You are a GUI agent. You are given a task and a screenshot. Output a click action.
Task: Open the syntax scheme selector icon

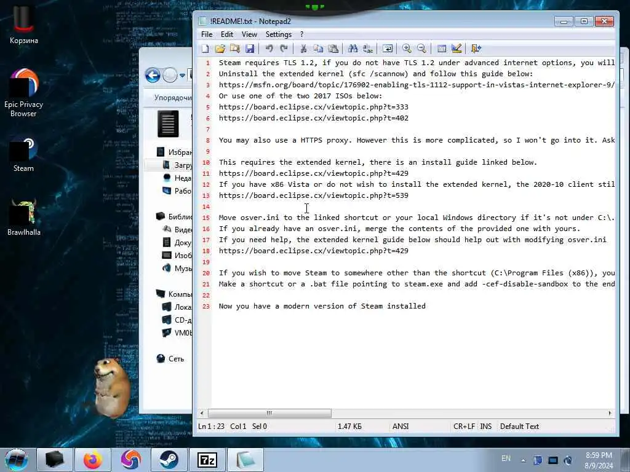click(x=441, y=49)
